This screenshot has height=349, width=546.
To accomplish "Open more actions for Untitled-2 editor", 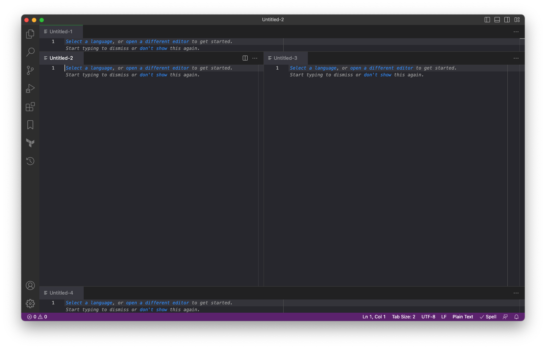I will click(x=255, y=58).
